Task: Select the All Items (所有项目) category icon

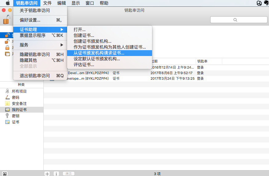Action: [7, 91]
